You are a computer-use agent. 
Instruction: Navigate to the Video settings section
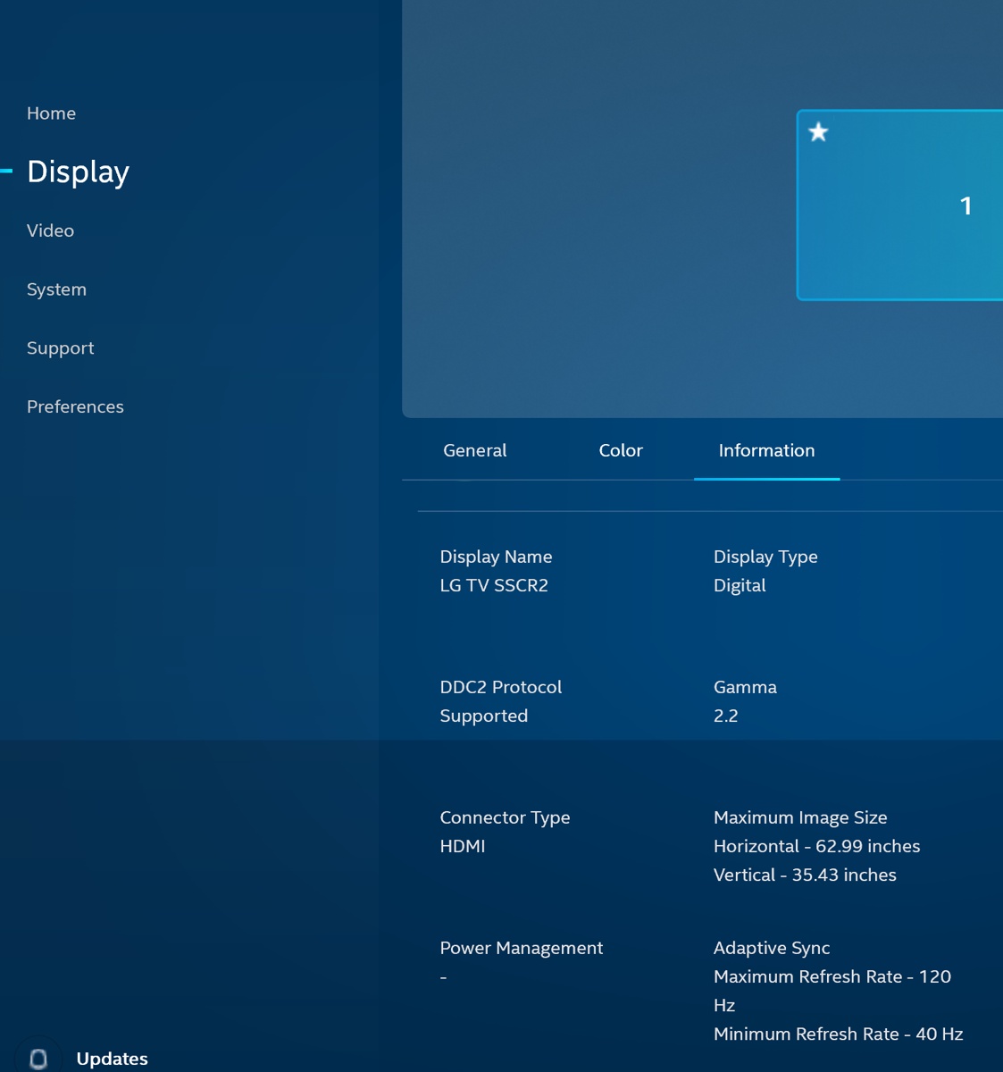point(50,230)
